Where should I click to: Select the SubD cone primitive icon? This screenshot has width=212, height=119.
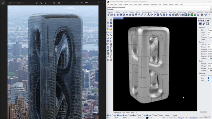click(115, 15)
